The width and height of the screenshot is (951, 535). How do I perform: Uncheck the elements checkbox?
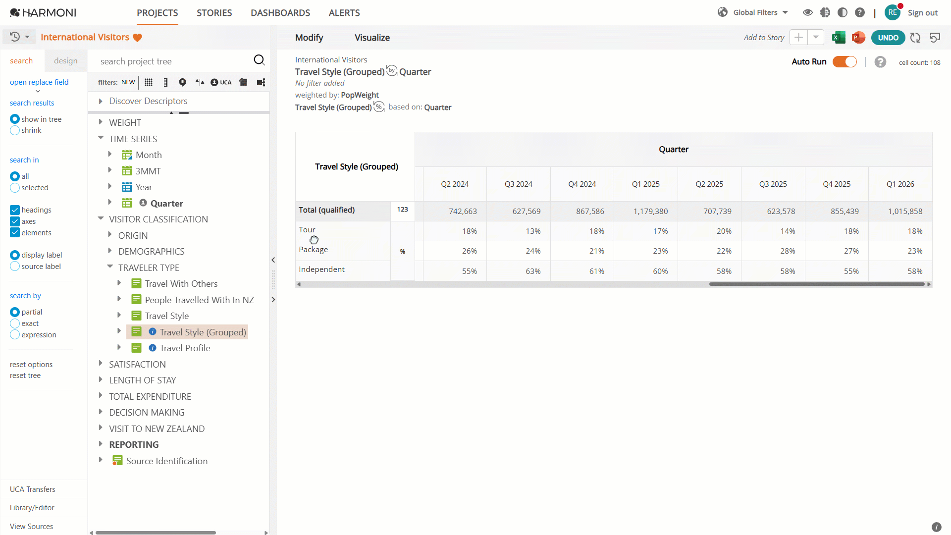15,233
